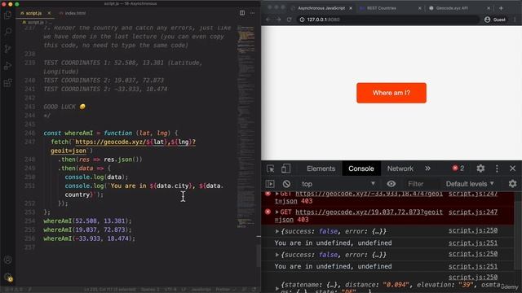Switch to script.js editor tab
The height and width of the screenshot is (293, 522).
(x=33, y=13)
